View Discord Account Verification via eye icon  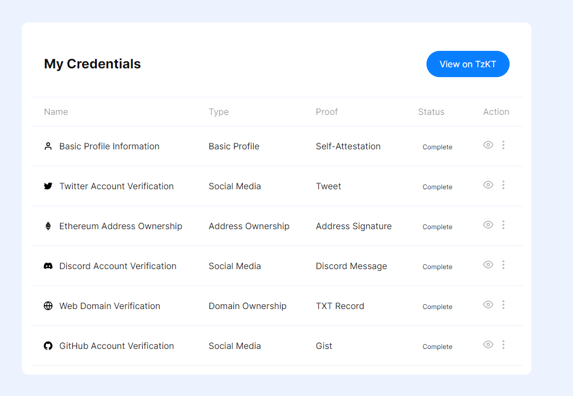pyautogui.click(x=488, y=264)
